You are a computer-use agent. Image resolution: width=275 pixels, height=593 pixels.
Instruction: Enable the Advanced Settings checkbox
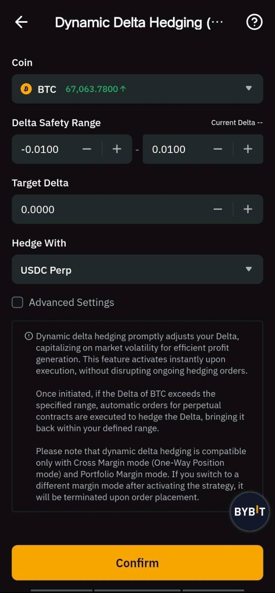point(18,302)
